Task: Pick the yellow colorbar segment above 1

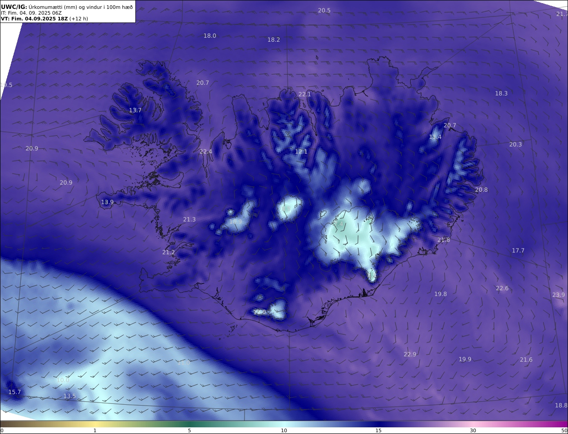Action: [95, 424]
